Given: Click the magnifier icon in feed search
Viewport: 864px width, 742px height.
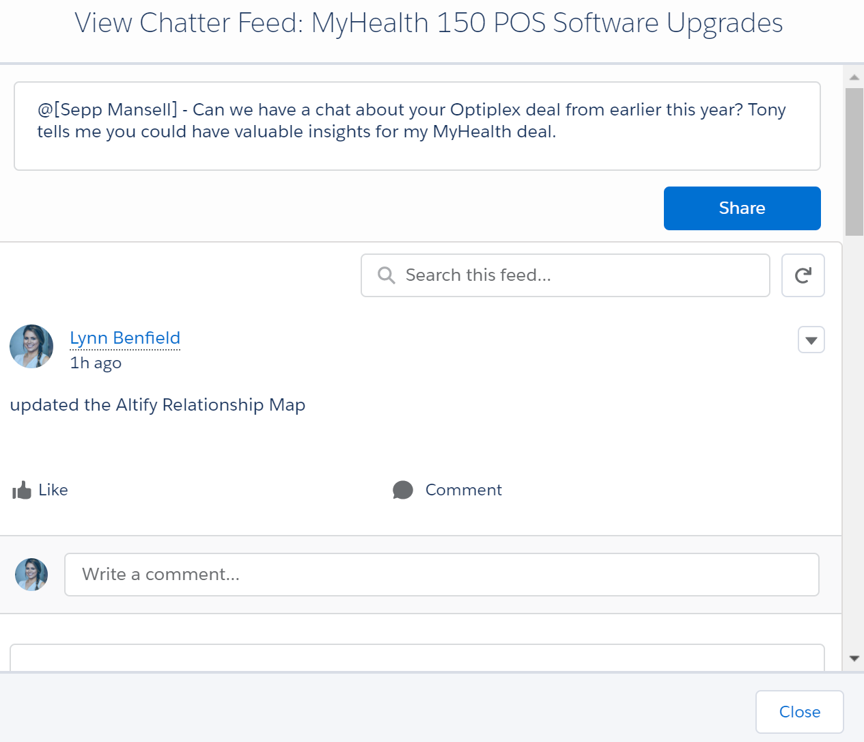Looking at the screenshot, I should click(387, 275).
